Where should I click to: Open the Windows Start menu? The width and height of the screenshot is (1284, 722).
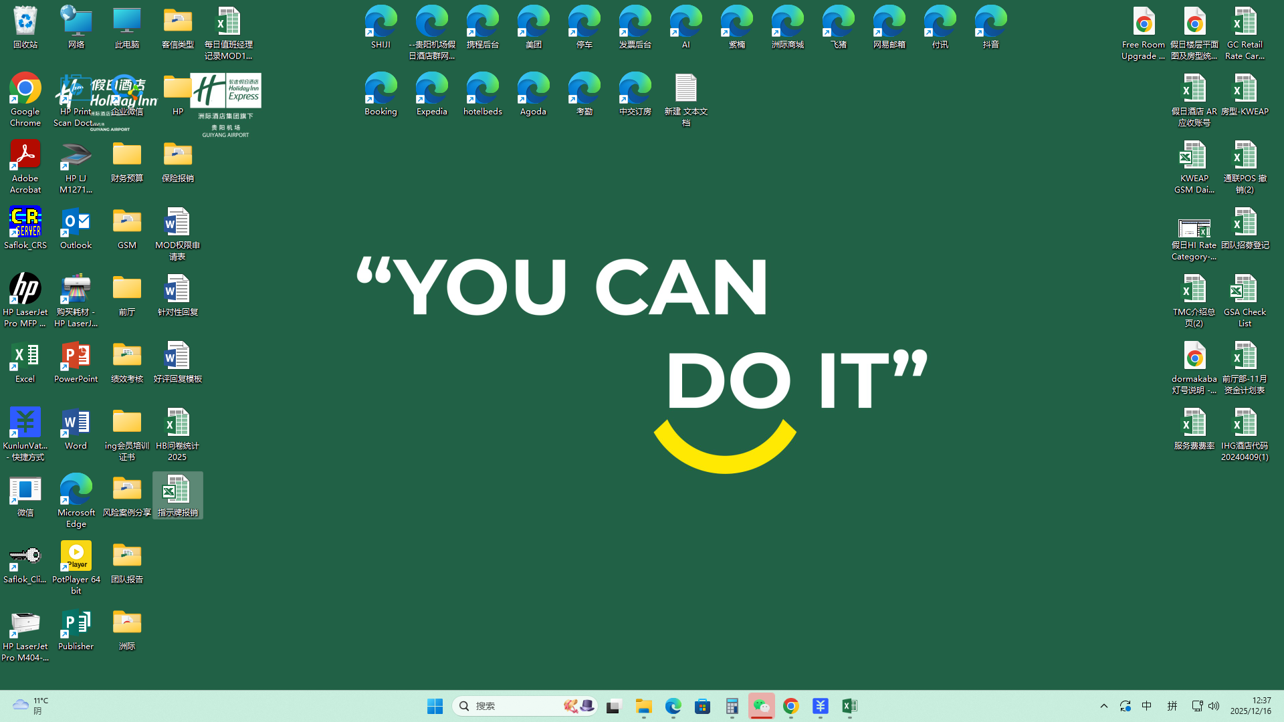[x=435, y=706]
